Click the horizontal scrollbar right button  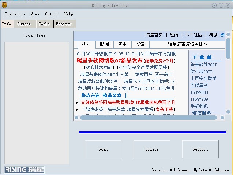[222, 118]
